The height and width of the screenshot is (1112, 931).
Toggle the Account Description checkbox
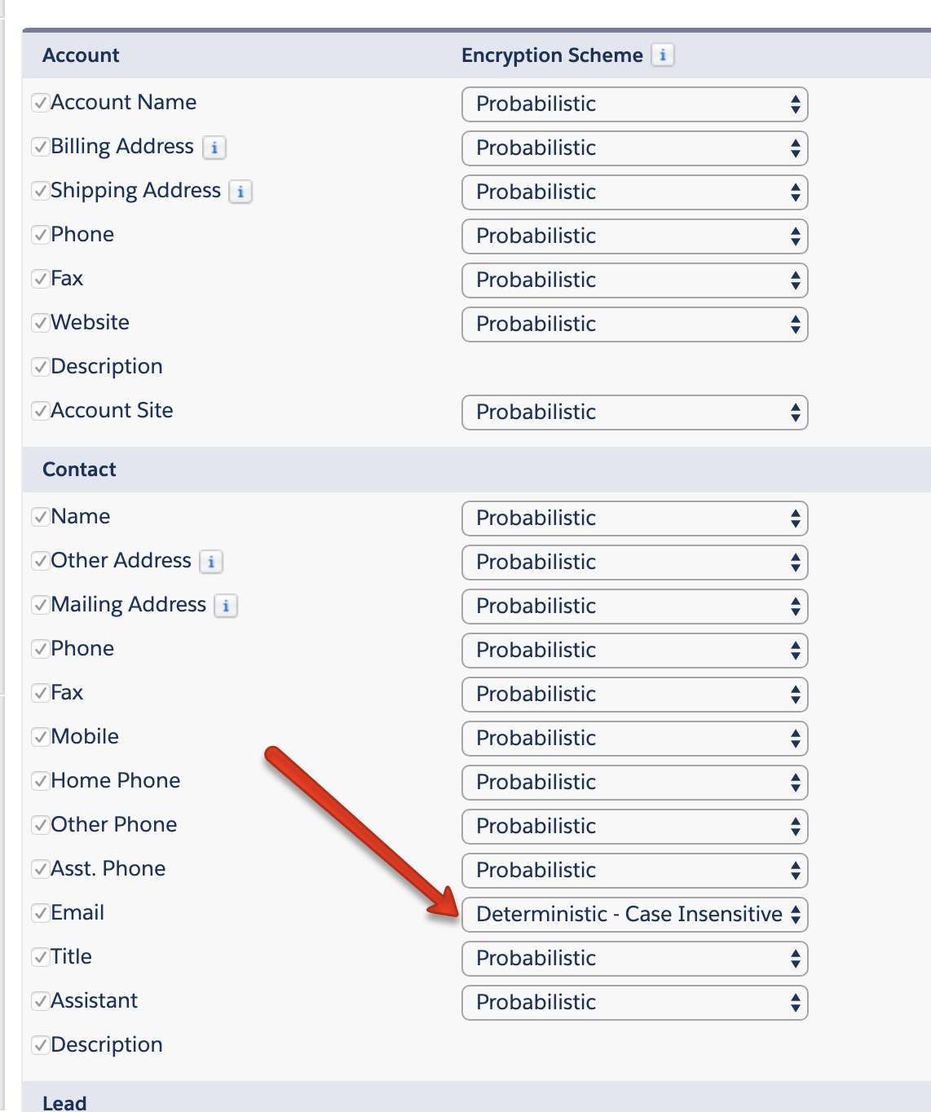coord(40,367)
